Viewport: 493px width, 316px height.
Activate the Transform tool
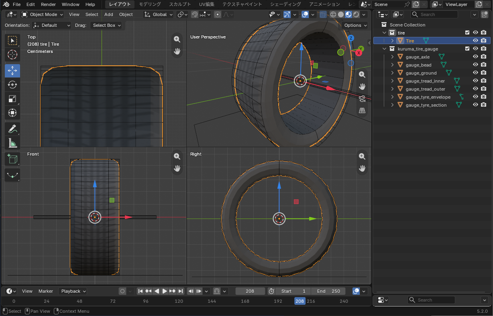tap(12, 113)
